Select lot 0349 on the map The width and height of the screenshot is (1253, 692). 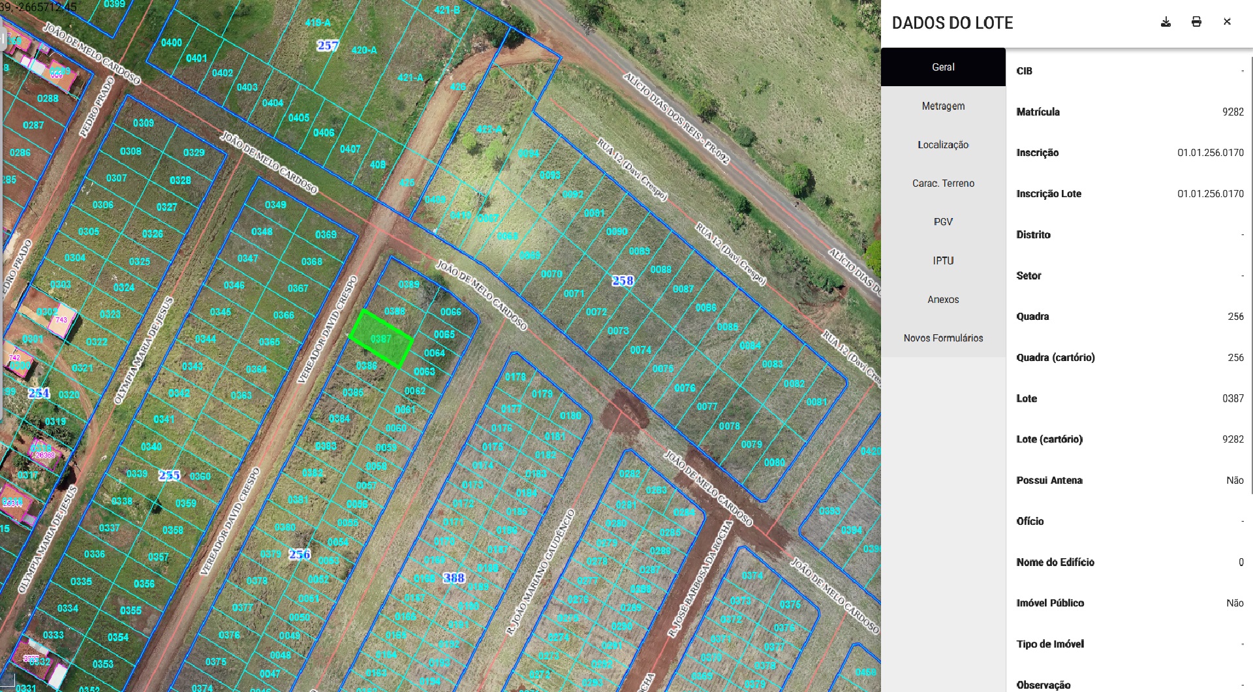[x=275, y=204]
